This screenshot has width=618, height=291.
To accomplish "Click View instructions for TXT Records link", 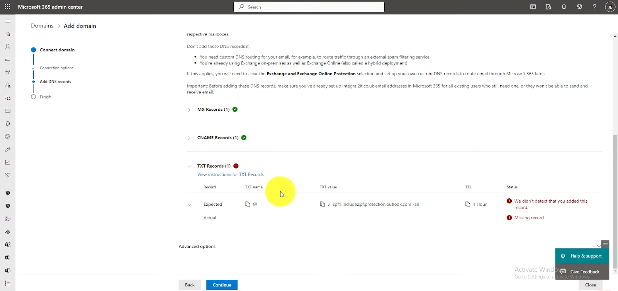I will point(231,174).
